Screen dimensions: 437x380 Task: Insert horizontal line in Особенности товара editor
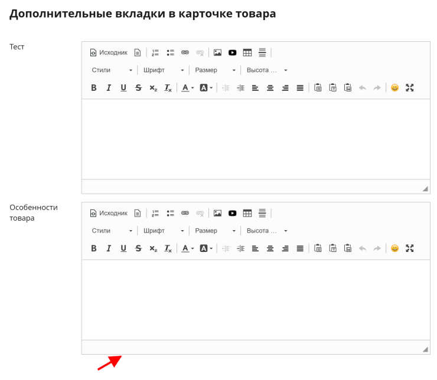click(x=262, y=213)
